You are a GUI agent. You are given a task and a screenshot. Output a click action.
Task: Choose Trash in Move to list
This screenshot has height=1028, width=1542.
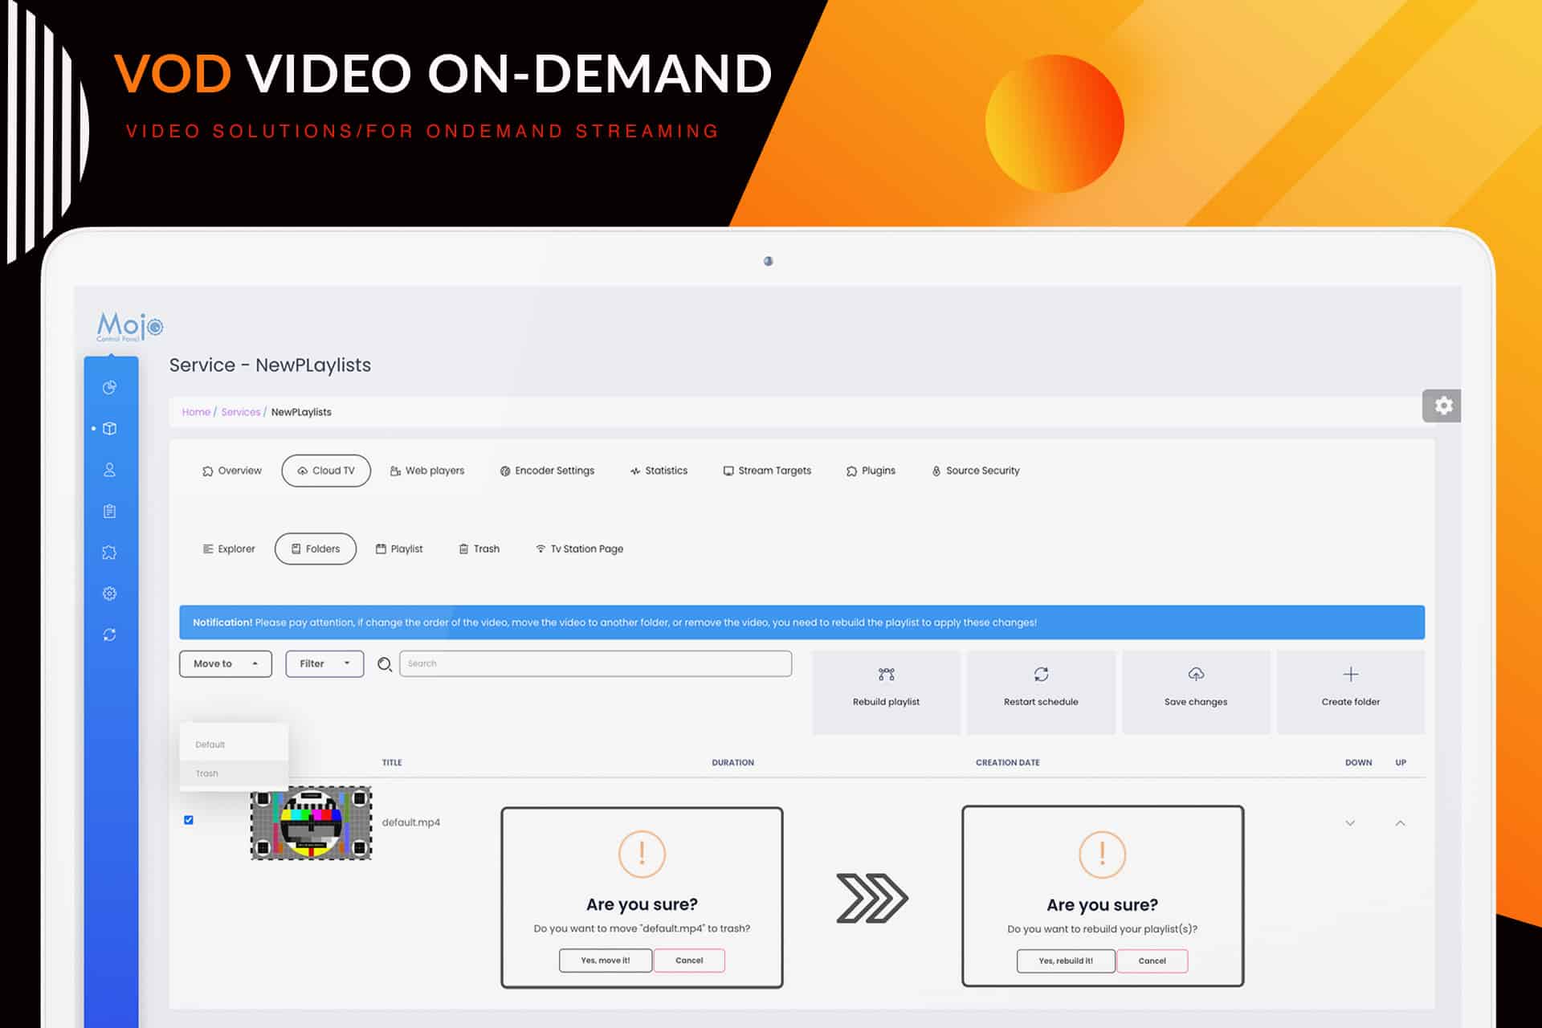pyautogui.click(x=234, y=773)
